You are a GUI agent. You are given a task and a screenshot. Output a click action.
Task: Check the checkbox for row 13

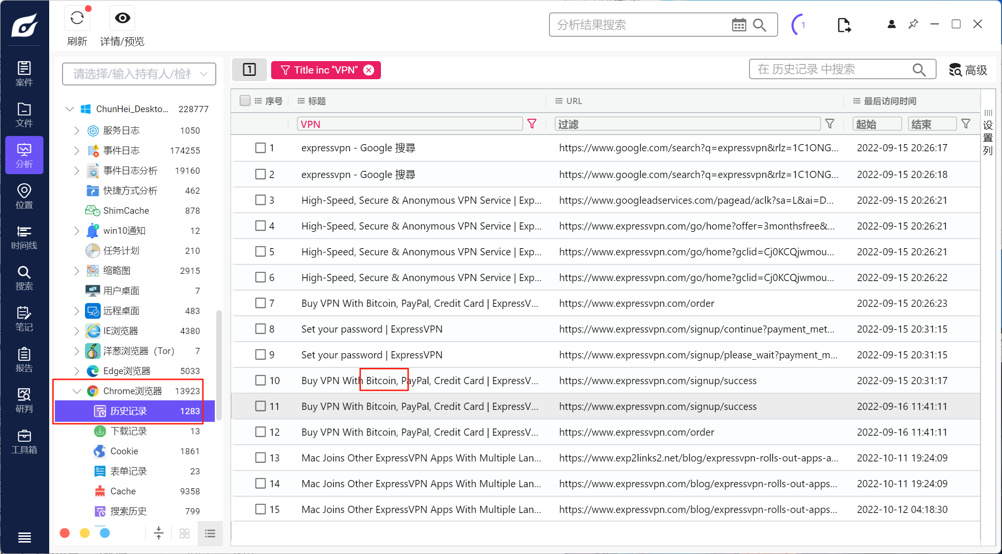[x=260, y=458]
